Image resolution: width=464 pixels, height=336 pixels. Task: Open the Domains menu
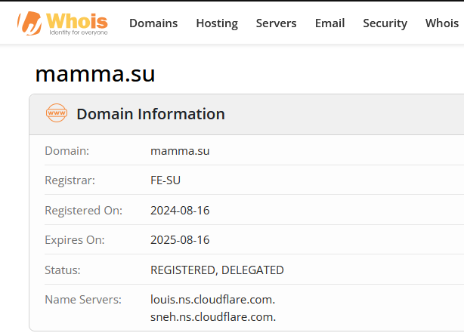(153, 23)
